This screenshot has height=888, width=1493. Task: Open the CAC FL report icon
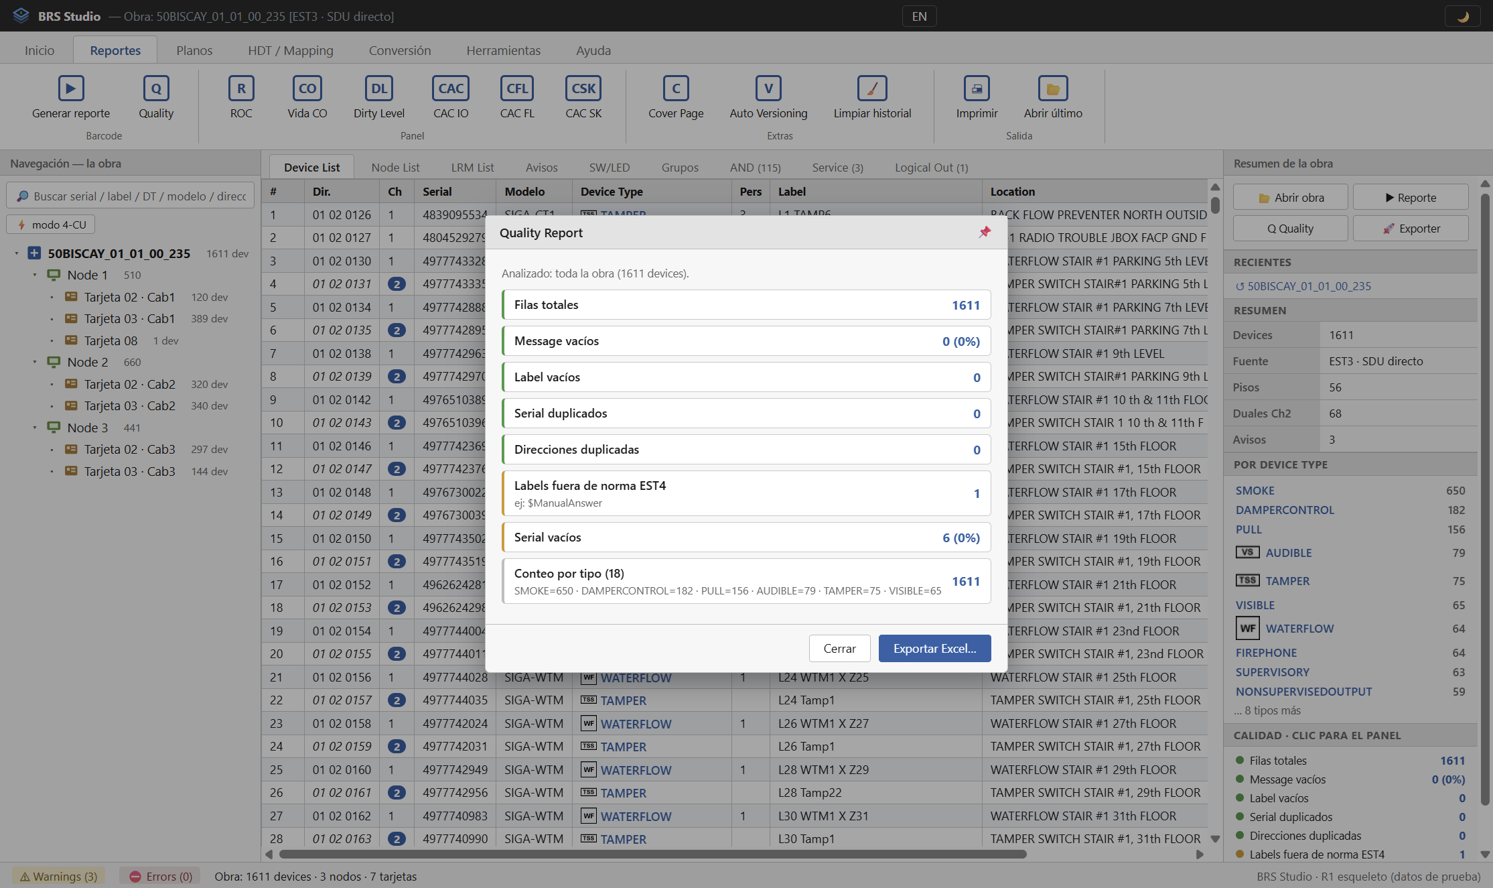[x=517, y=88]
